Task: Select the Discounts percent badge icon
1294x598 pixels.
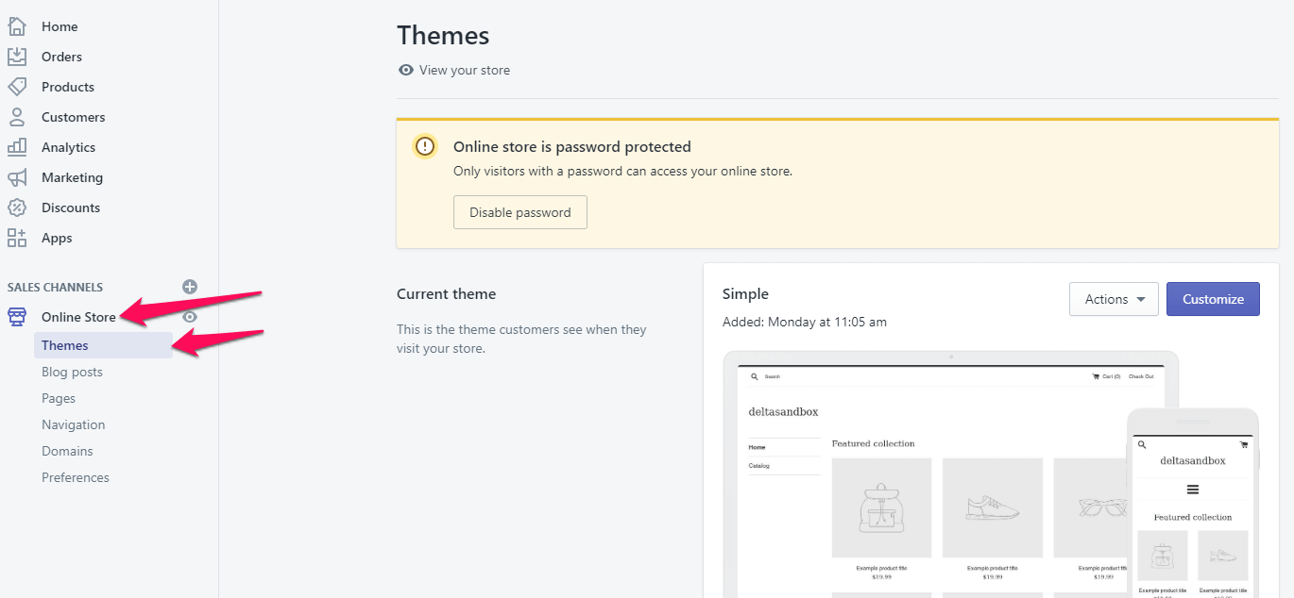Action: coord(17,208)
